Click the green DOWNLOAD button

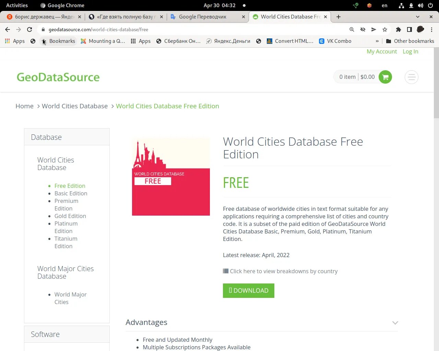[x=249, y=291]
